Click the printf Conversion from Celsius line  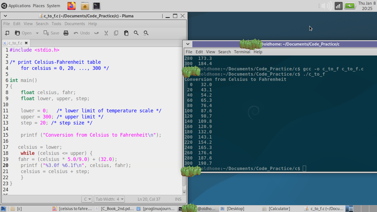(x=91, y=135)
